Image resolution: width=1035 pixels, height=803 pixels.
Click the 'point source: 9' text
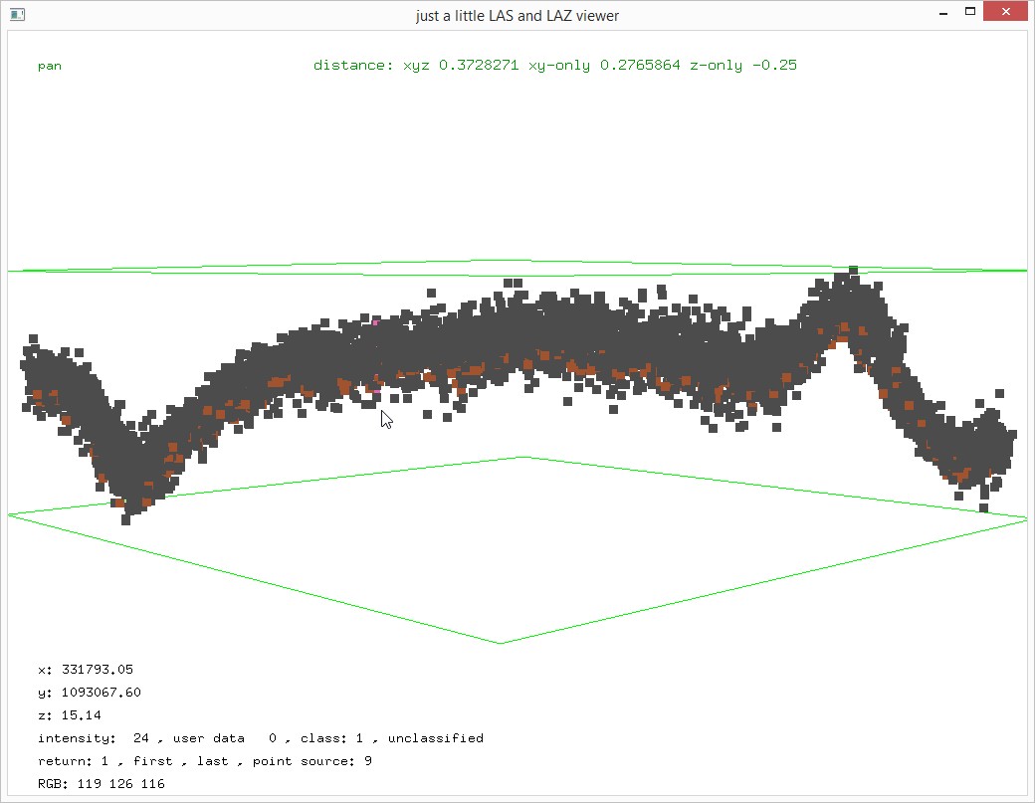pyautogui.click(x=312, y=761)
